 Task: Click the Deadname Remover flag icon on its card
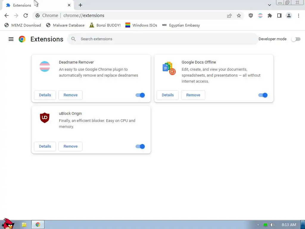(x=45, y=66)
